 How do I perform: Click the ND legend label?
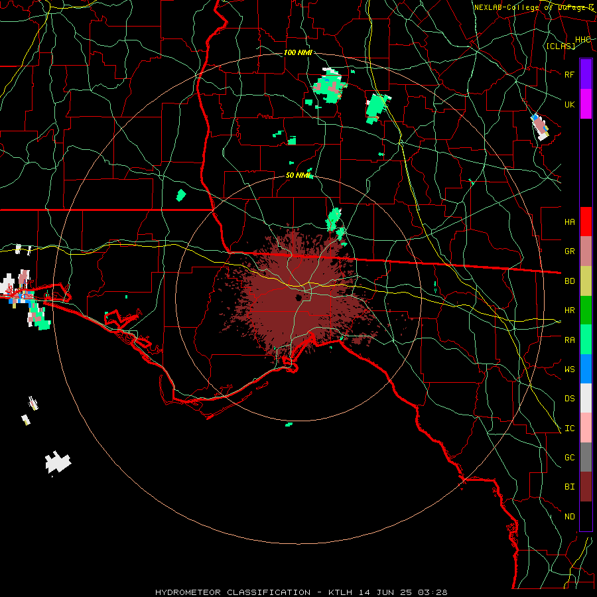(570, 517)
